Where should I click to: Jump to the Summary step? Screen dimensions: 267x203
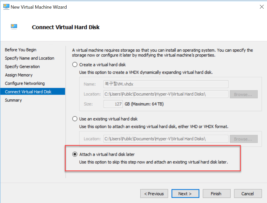pyautogui.click(x=13, y=100)
